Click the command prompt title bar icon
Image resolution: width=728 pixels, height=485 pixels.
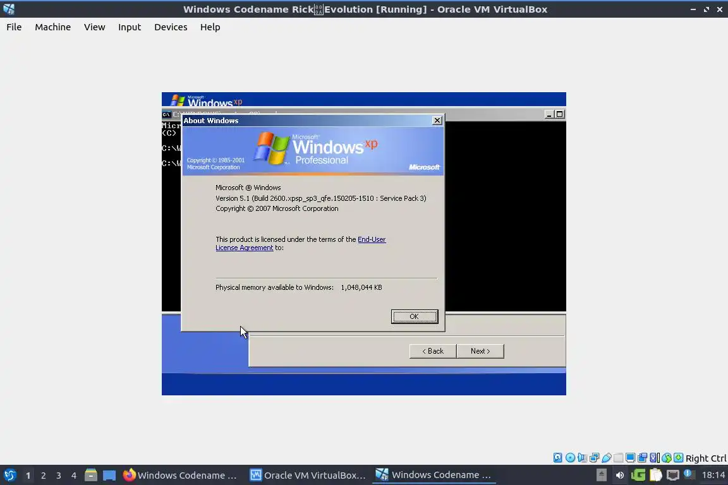pos(166,114)
